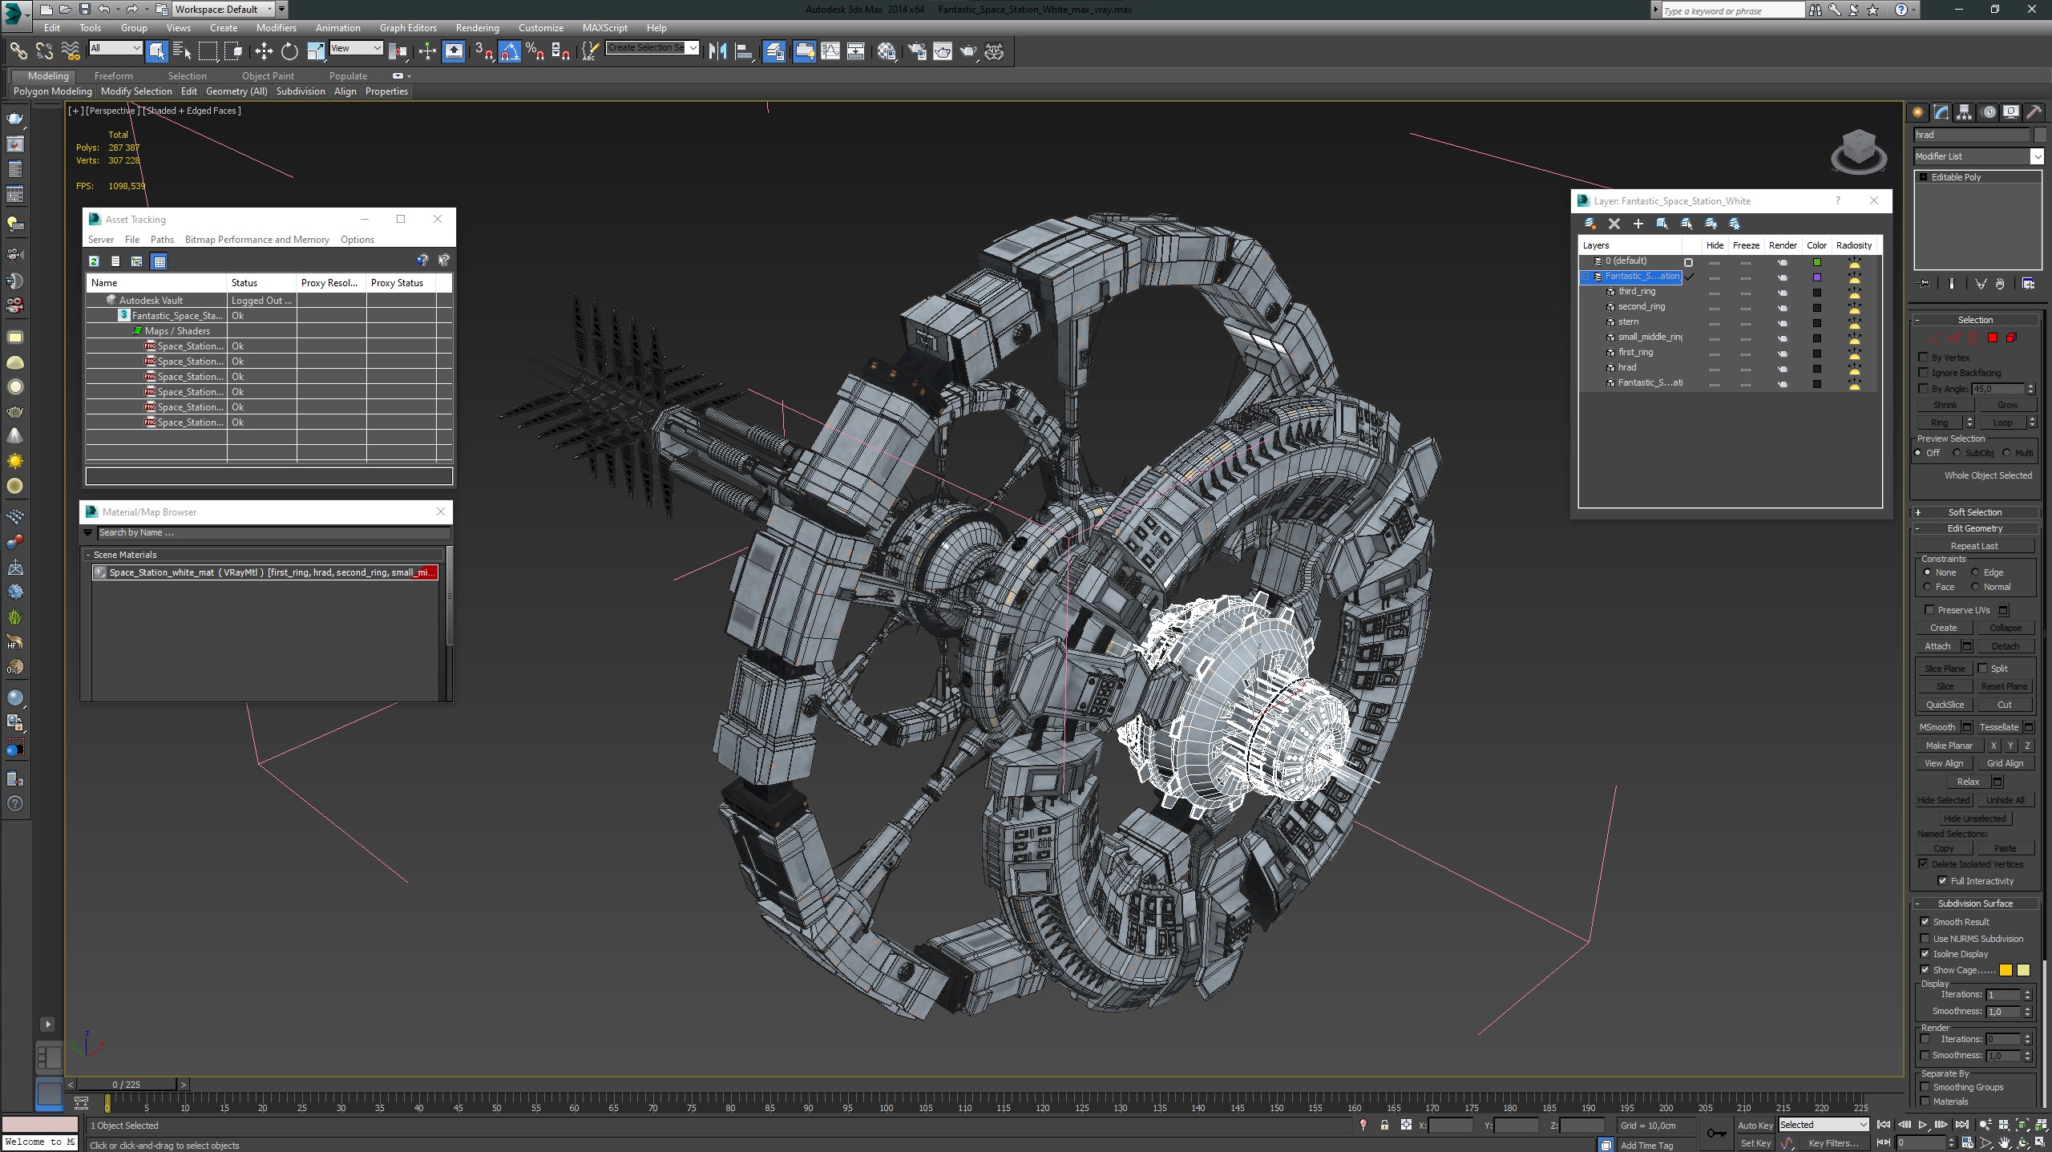The height and width of the screenshot is (1152, 2052).
Task: Click the purple layer color swatch
Action: coord(1817,277)
